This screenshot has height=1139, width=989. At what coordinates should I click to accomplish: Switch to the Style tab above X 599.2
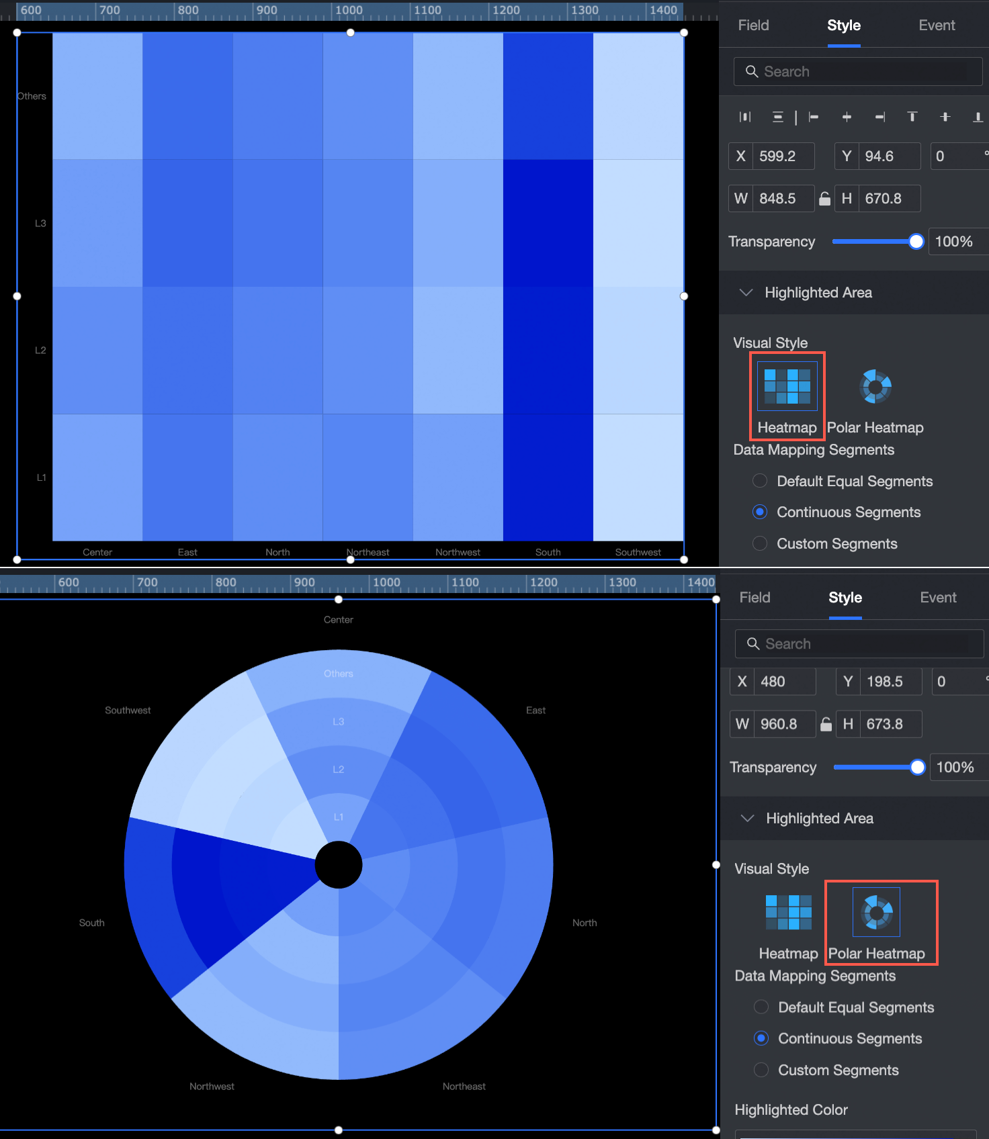tap(844, 26)
